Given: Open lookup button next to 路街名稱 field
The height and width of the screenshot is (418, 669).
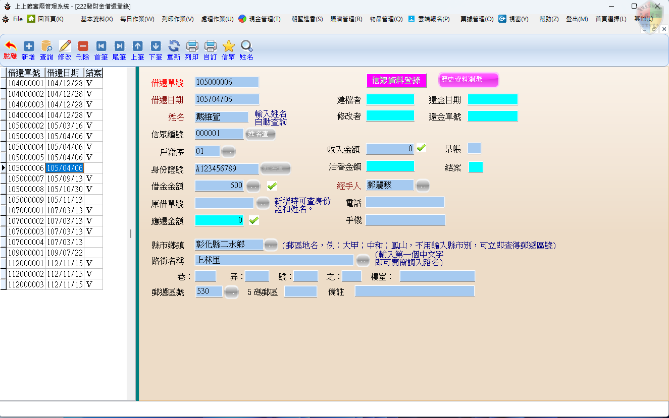Looking at the screenshot, I should tap(363, 261).
